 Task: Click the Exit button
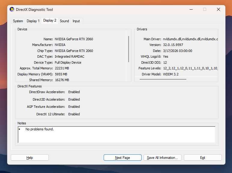(x=203, y=158)
